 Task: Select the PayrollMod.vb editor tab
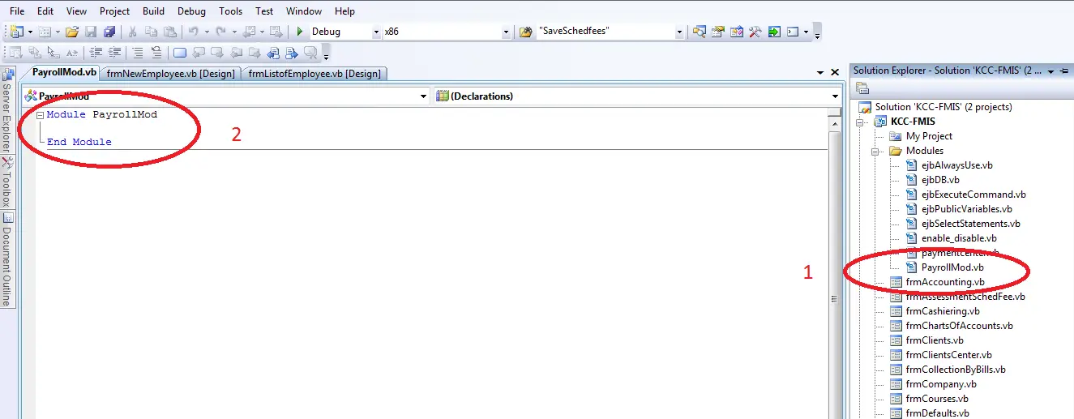(x=65, y=72)
